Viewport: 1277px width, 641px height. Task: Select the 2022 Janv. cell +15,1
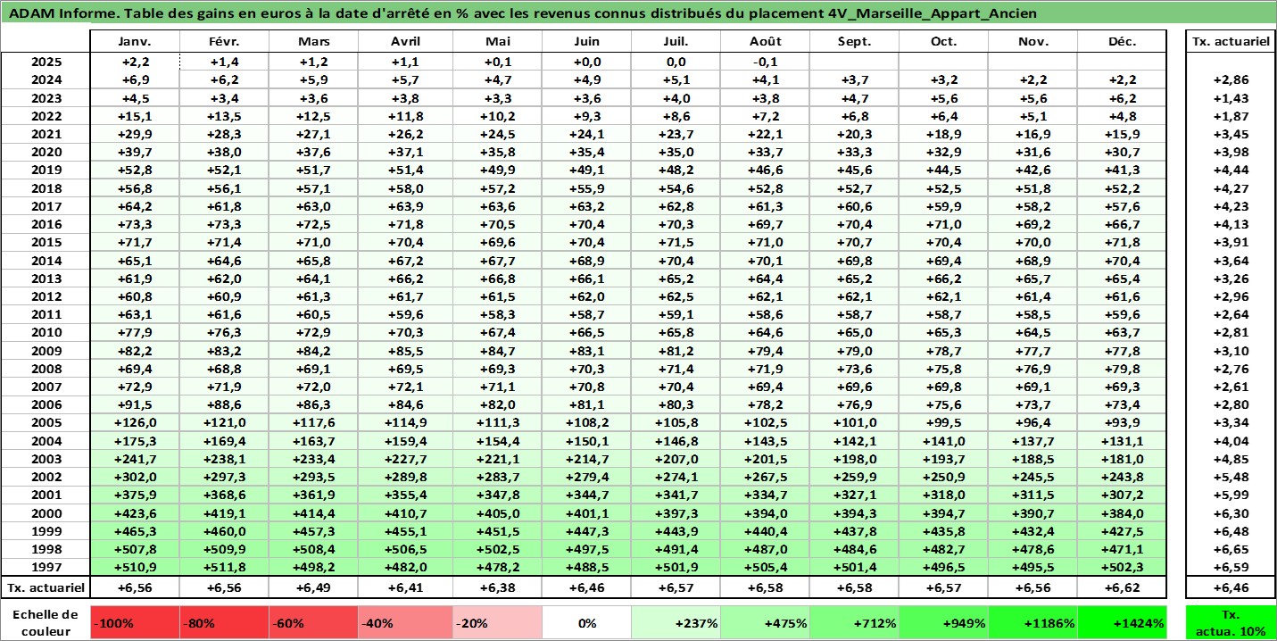coord(136,116)
